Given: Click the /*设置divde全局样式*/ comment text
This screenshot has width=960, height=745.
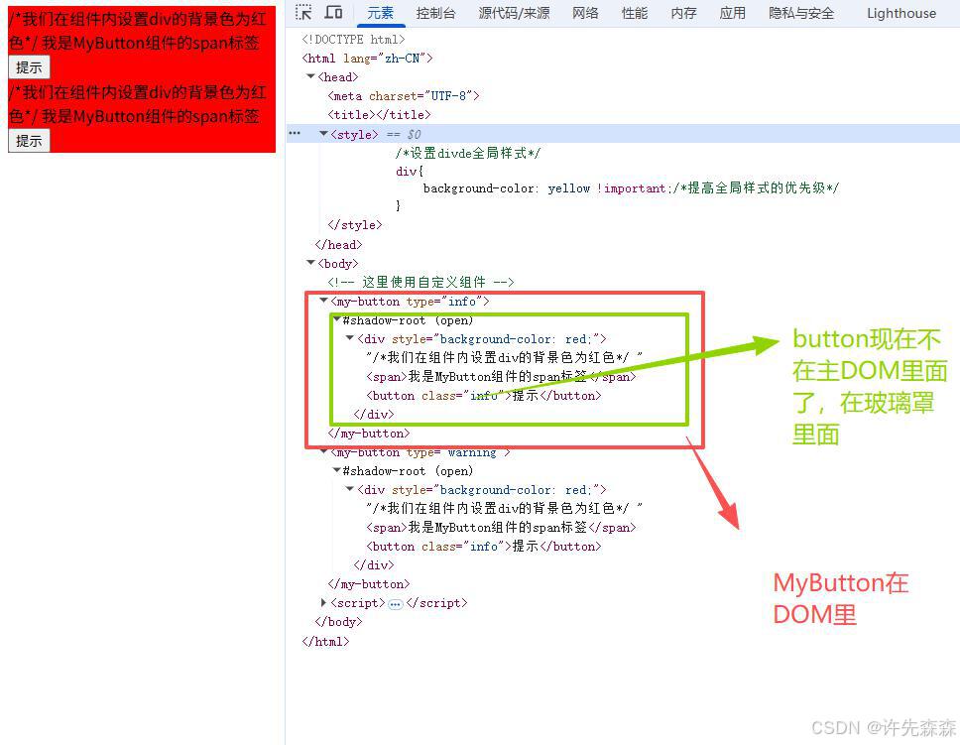Looking at the screenshot, I should [x=468, y=153].
